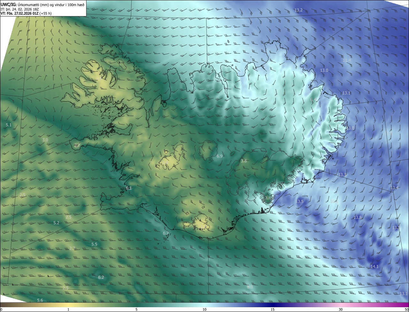Click the legend tick label 0
The image size is (409, 312).
point(1,310)
